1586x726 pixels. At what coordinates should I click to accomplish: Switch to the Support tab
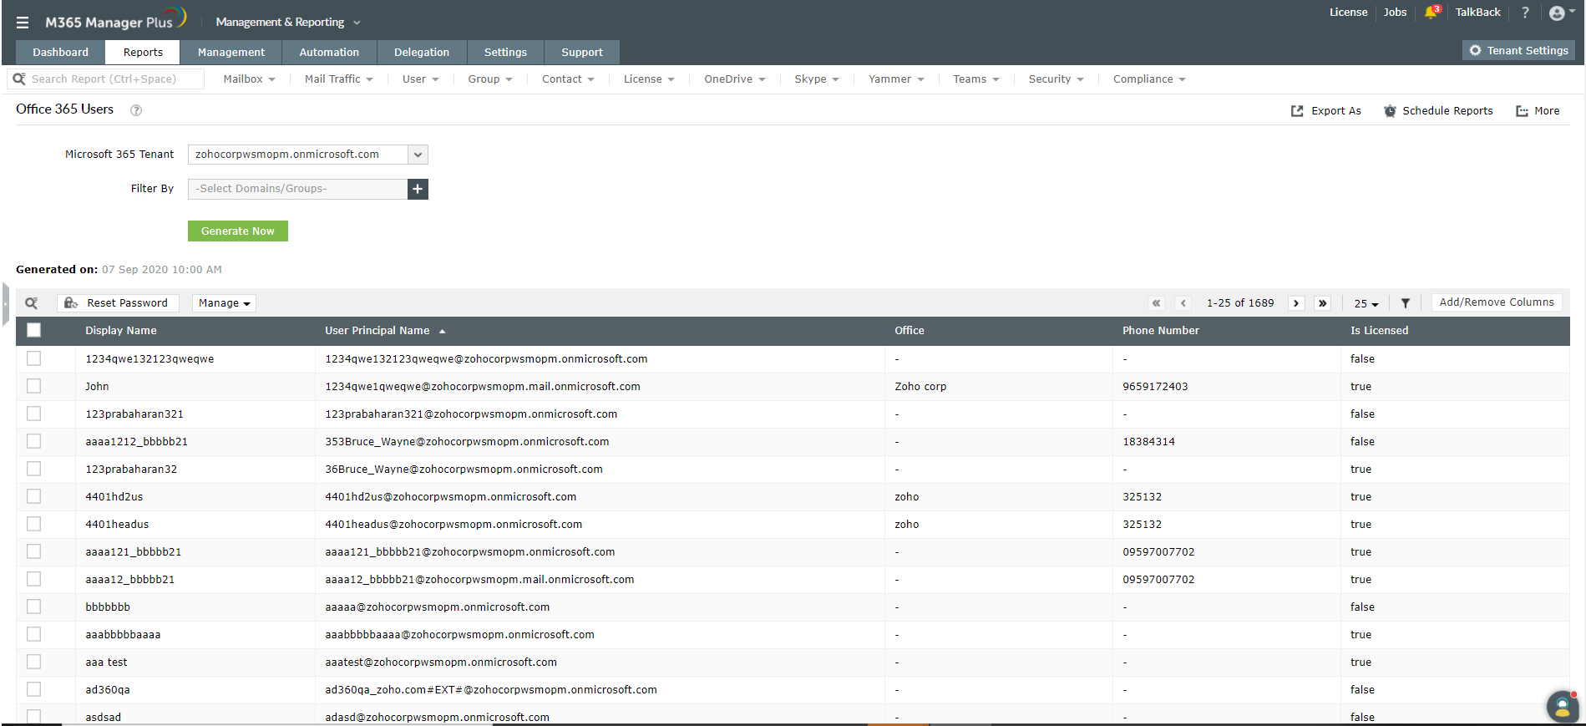[x=582, y=53]
